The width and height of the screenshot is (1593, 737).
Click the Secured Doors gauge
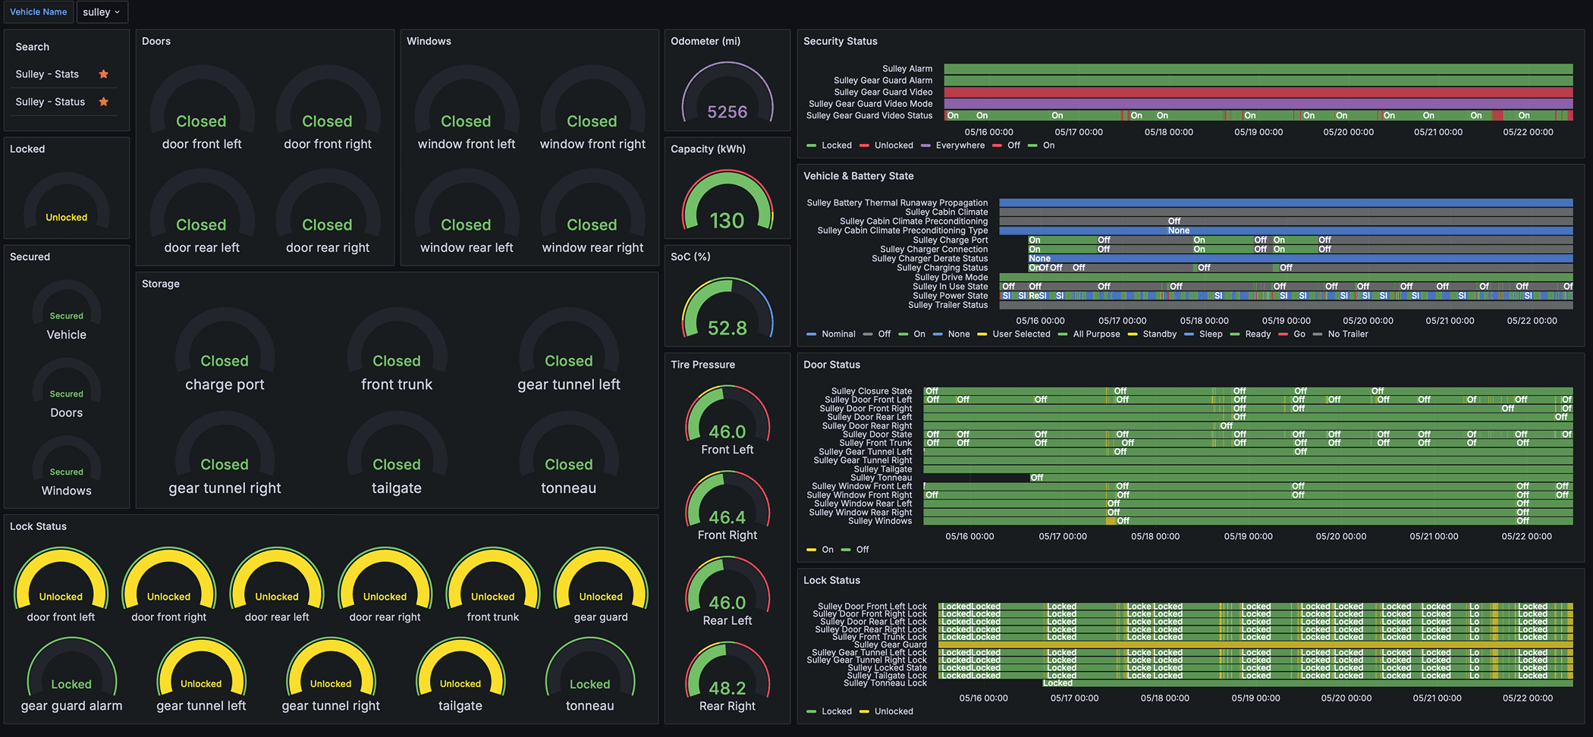[67, 389]
